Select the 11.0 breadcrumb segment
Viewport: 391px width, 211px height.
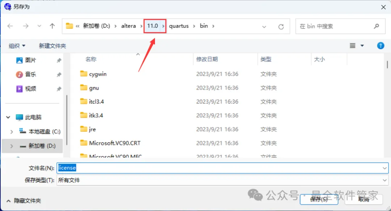pos(152,26)
